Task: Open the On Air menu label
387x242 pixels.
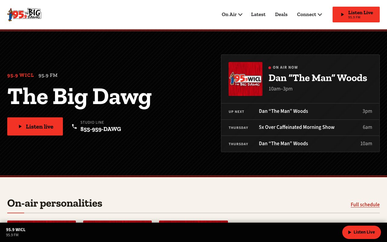Action: click(229, 15)
